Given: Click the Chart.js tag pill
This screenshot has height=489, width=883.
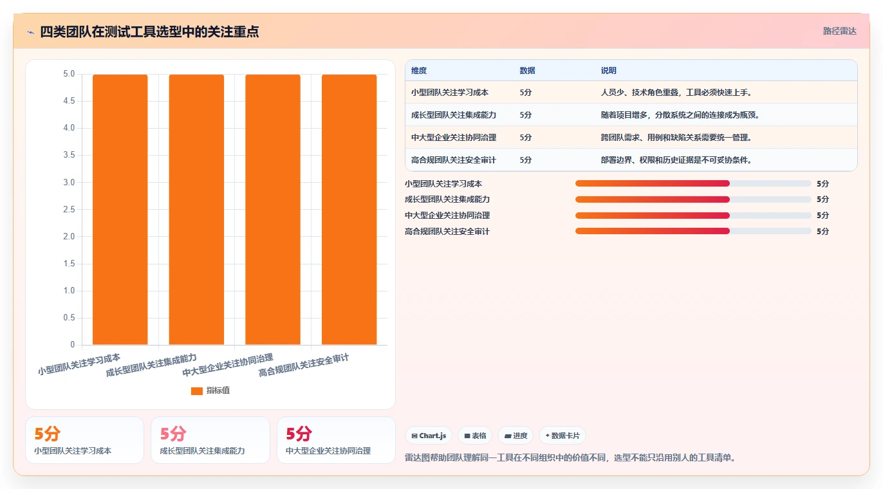Looking at the screenshot, I should [x=429, y=436].
